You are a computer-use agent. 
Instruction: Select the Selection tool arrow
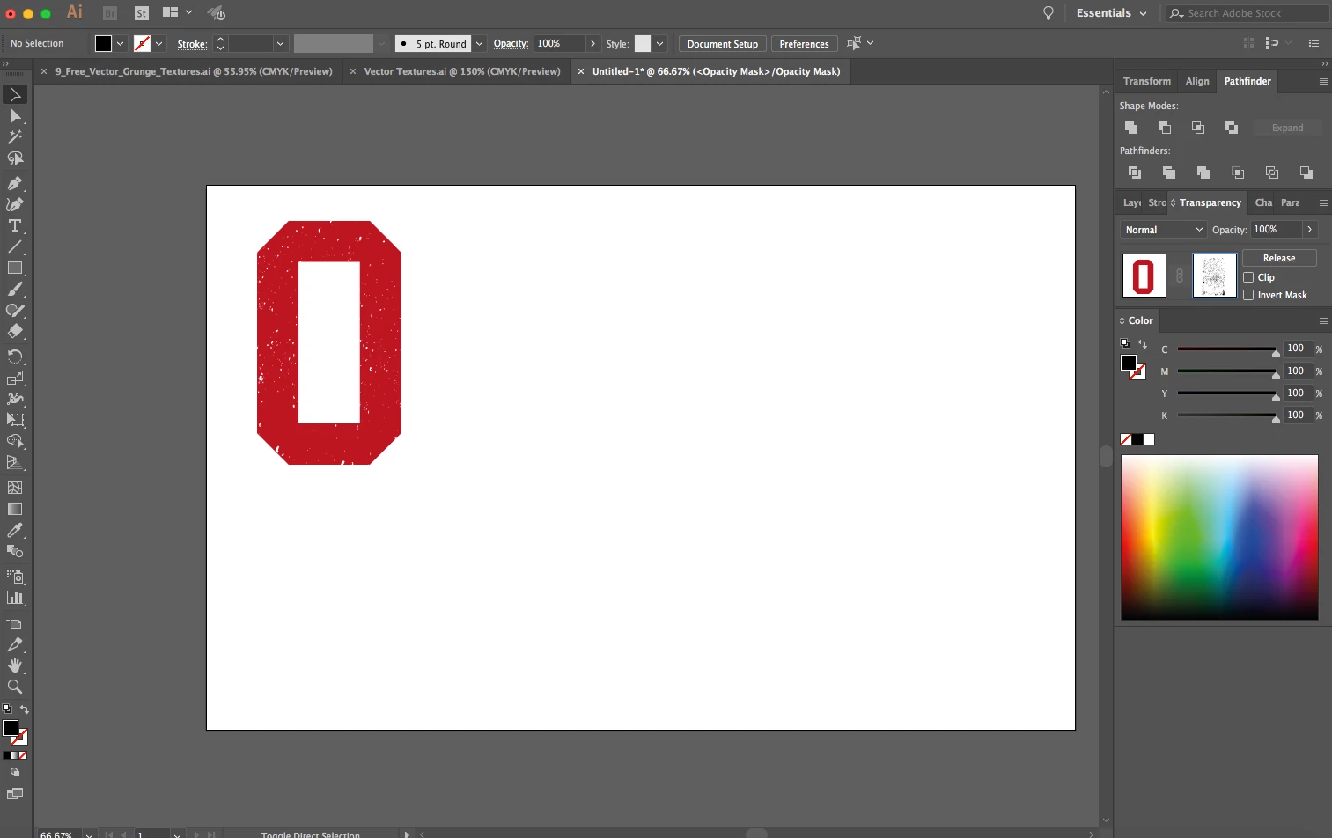coord(15,94)
